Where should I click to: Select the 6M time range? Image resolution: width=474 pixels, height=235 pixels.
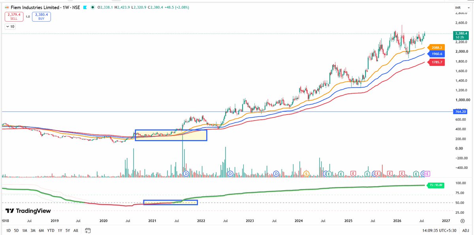point(41,230)
